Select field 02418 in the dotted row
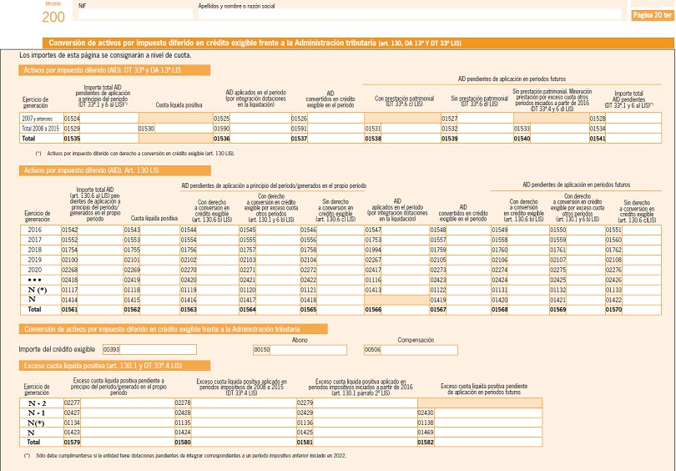Viewport: 676px width, 471px height. point(100,280)
